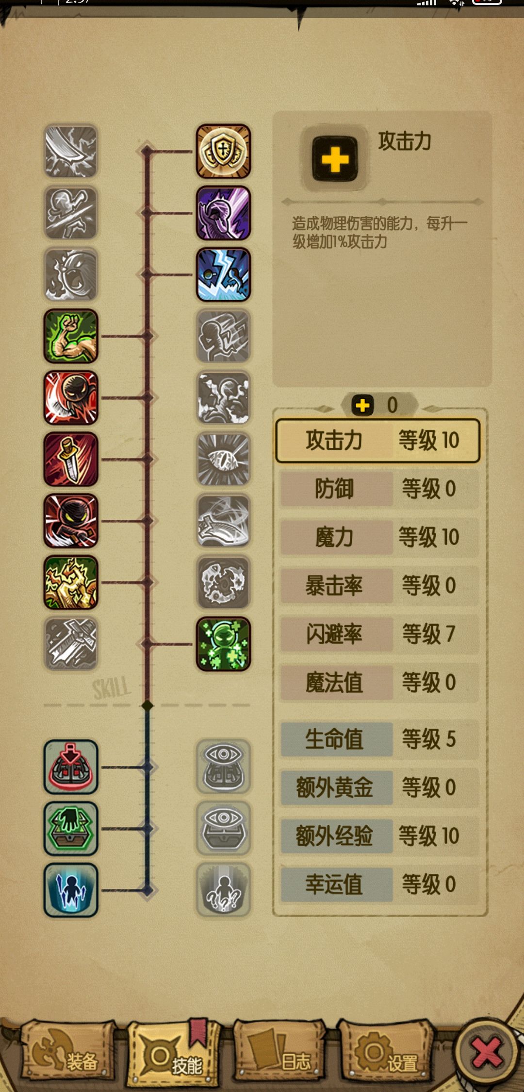
Task: Select the golden shield skill icon
Action: coord(223,151)
